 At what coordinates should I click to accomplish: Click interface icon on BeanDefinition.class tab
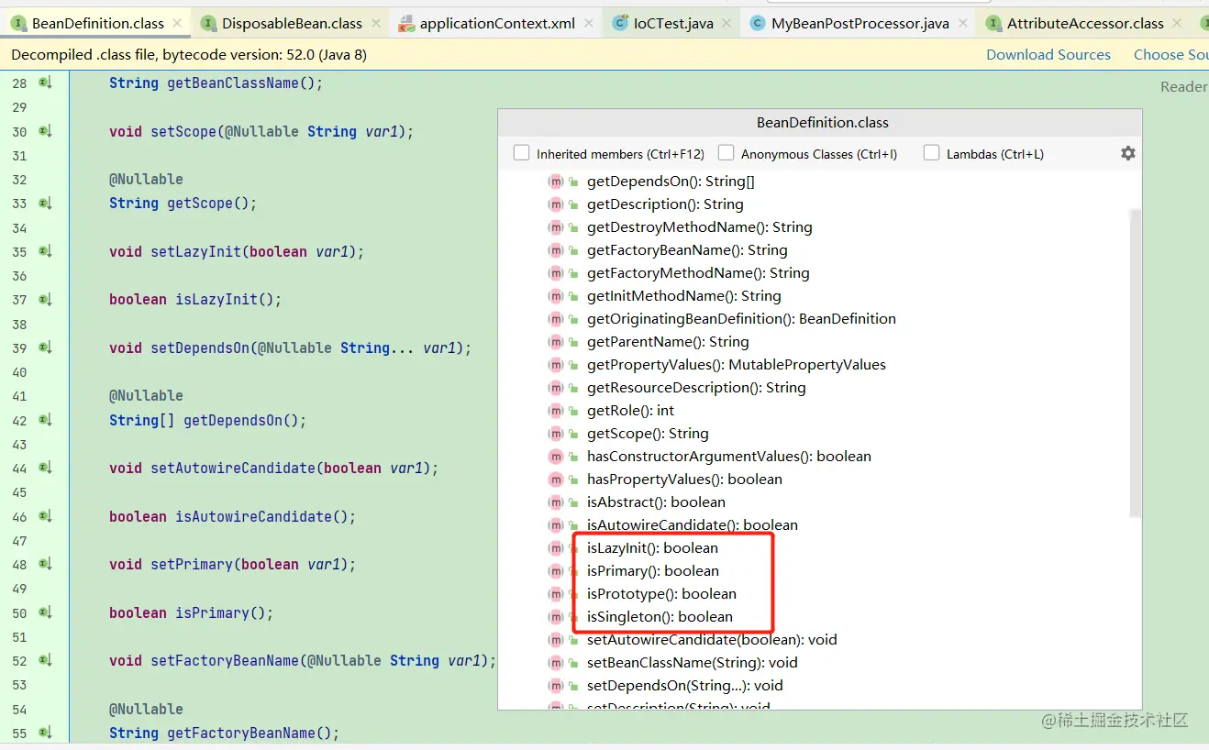18,23
